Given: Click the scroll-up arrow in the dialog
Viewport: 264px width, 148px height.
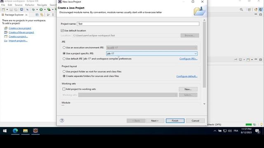Looking at the screenshot, I should [204, 20].
